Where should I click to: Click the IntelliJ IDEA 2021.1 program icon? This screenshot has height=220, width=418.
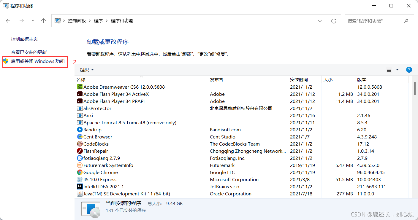(x=80, y=186)
